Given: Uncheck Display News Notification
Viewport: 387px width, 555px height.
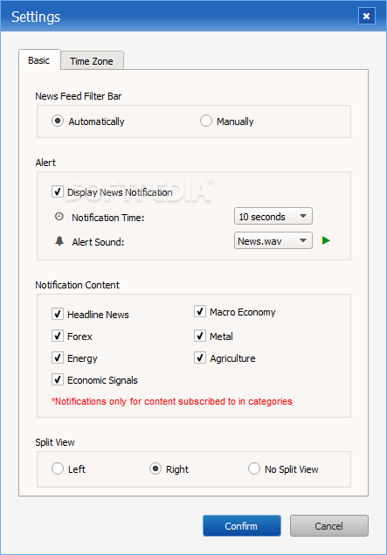Looking at the screenshot, I should tap(58, 191).
